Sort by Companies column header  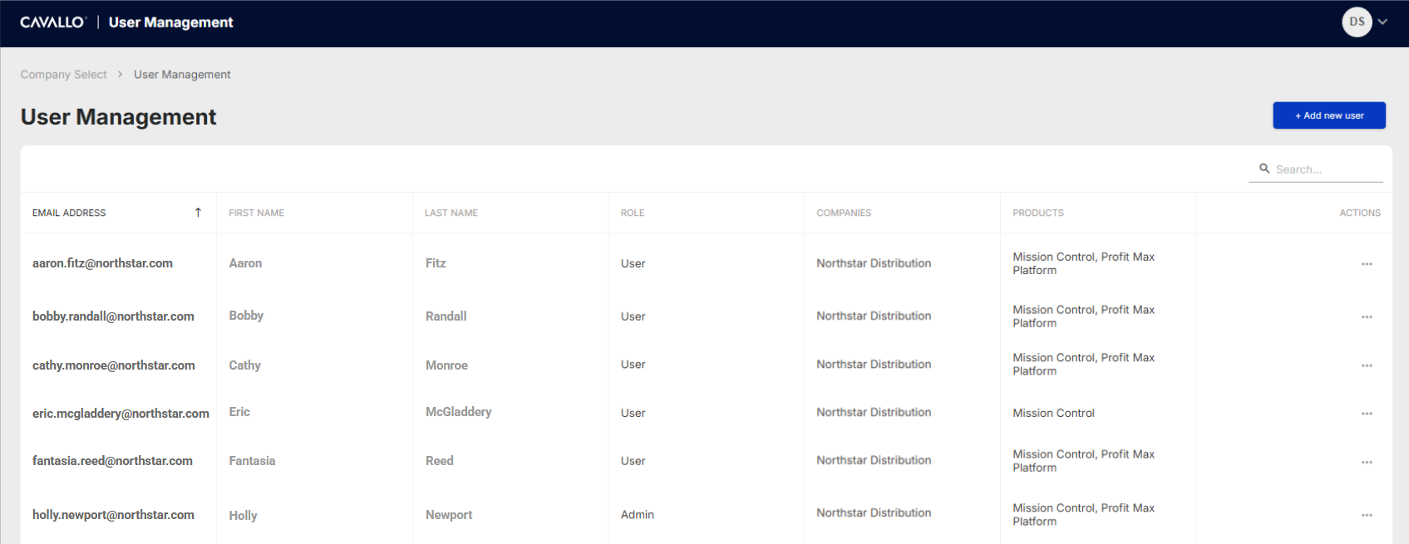coord(844,213)
